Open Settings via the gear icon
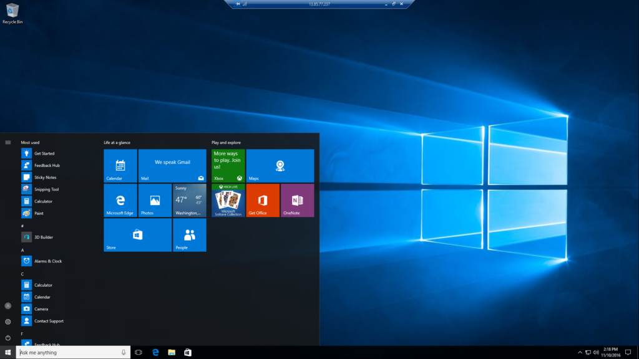Screen dimensions: 639x359 (9, 322)
